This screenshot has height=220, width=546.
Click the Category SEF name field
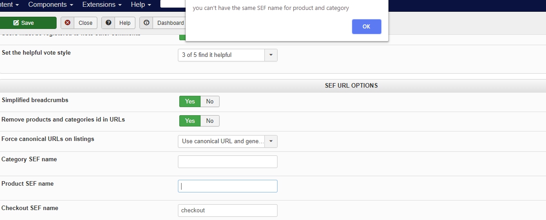click(x=227, y=162)
